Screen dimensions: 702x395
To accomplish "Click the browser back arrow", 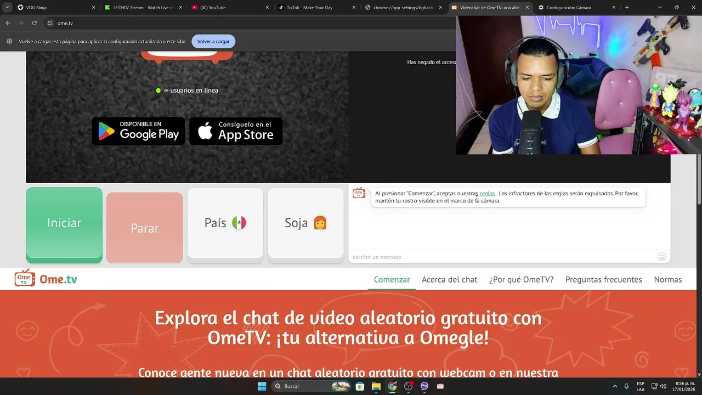I will [x=8, y=23].
